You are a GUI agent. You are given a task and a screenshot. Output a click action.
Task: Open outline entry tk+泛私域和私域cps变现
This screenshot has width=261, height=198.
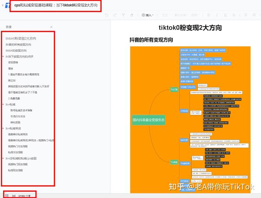click(21, 159)
